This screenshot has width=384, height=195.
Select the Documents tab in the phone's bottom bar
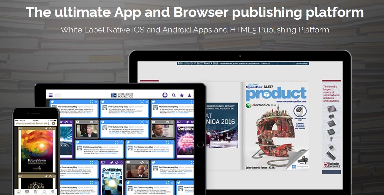(44, 192)
